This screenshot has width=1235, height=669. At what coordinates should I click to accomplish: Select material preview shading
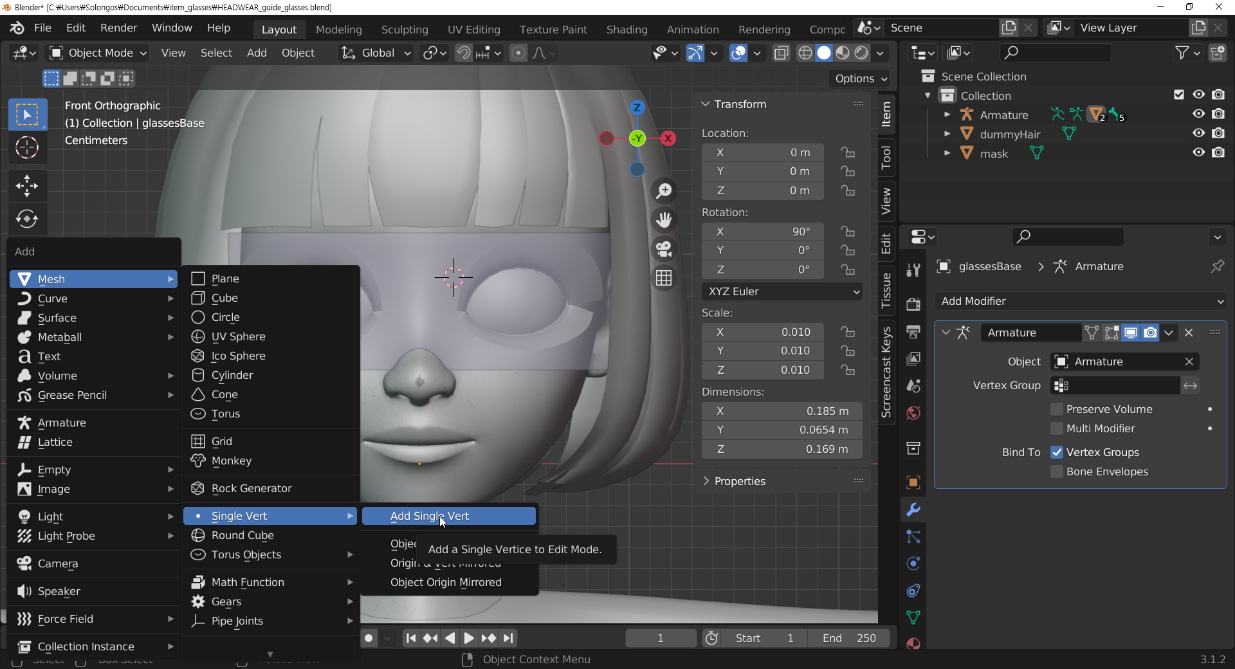click(843, 53)
